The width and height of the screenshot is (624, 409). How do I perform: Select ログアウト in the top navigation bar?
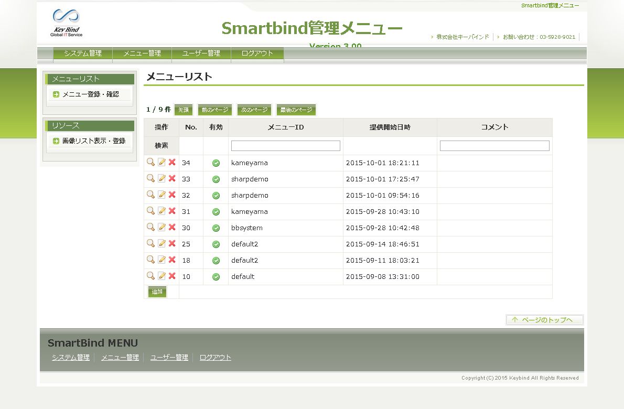[x=257, y=53]
